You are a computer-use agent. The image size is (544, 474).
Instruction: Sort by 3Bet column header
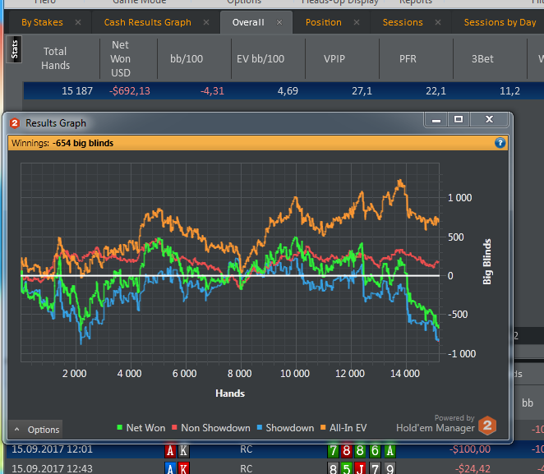(x=482, y=58)
